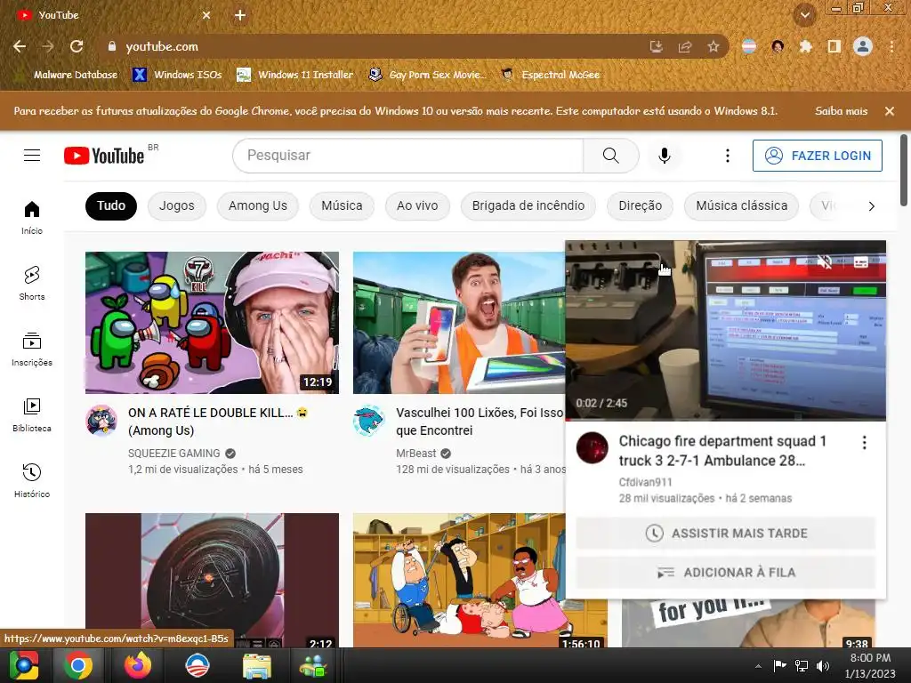Open Firefox from the taskbar

click(138, 665)
